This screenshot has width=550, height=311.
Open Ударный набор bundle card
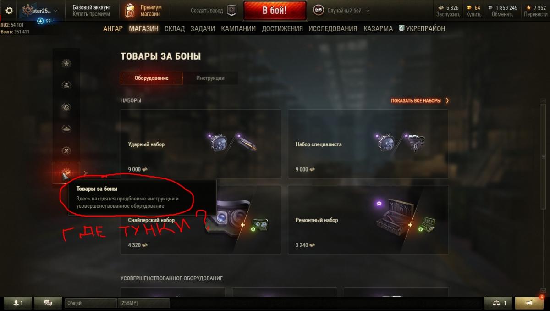pyautogui.click(x=201, y=144)
